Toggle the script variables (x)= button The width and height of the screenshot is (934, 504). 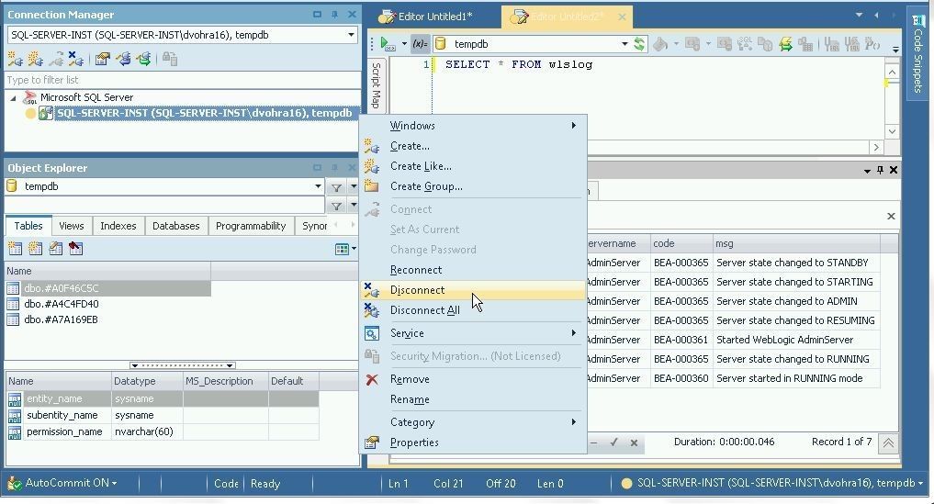420,44
